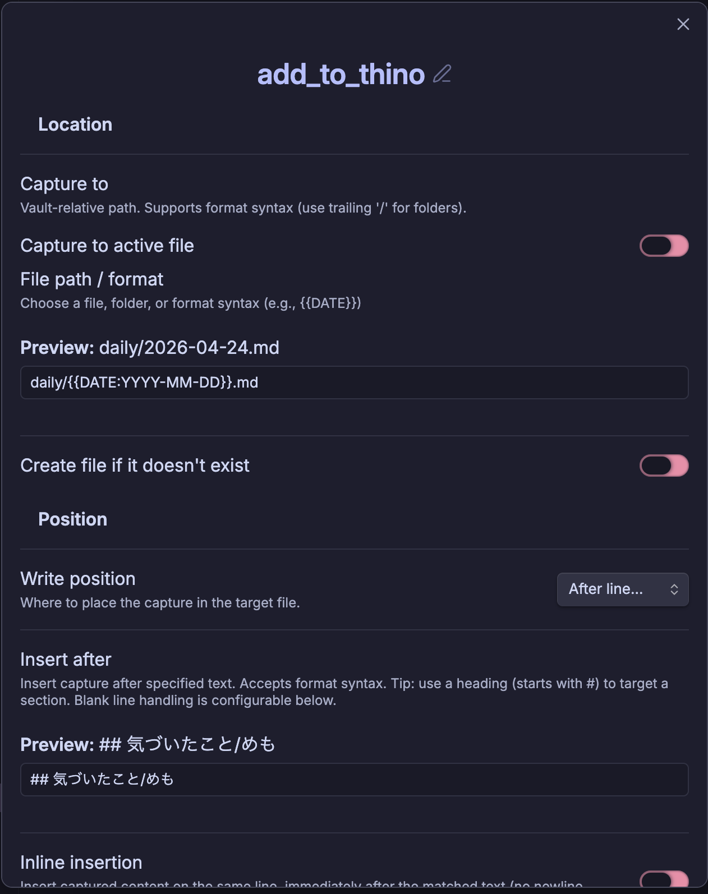Close the add_to_thino settings dialog
The width and height of the screenshot is (708, 894).
[x=683, y=24]
